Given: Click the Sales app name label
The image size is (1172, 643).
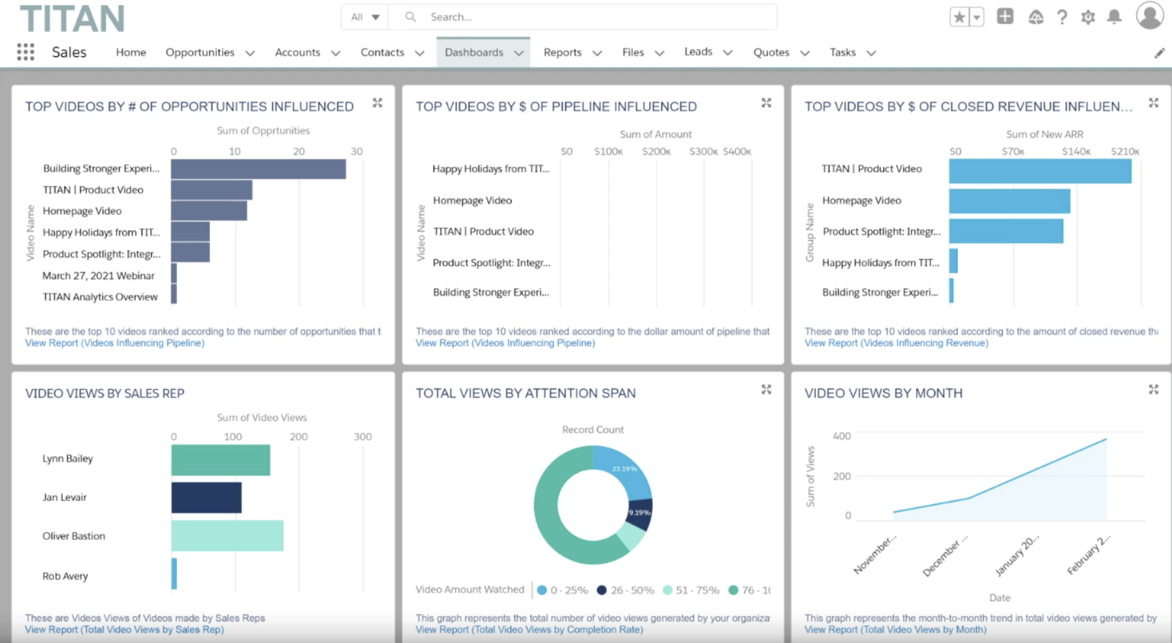Looking at the screenshot, I should 69,52.
